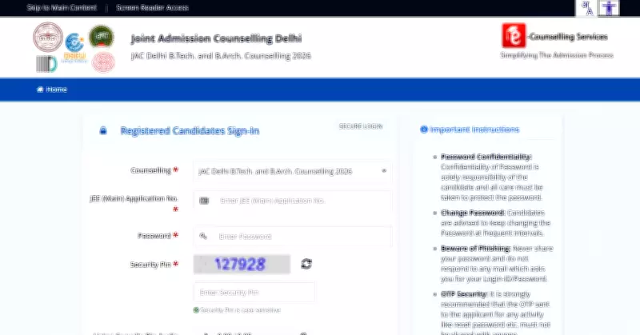Refresh the security pin captcha
Viewport: 640px width, 335px height.
[306, 264]
